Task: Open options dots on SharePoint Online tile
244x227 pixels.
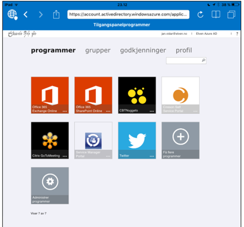Action: tap(108, 111)
